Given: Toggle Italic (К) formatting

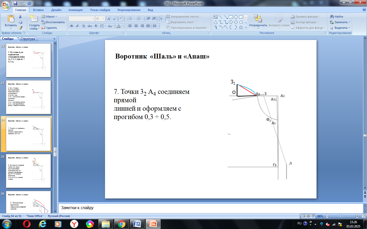Looking at the screenshot, I should [77, 26].
